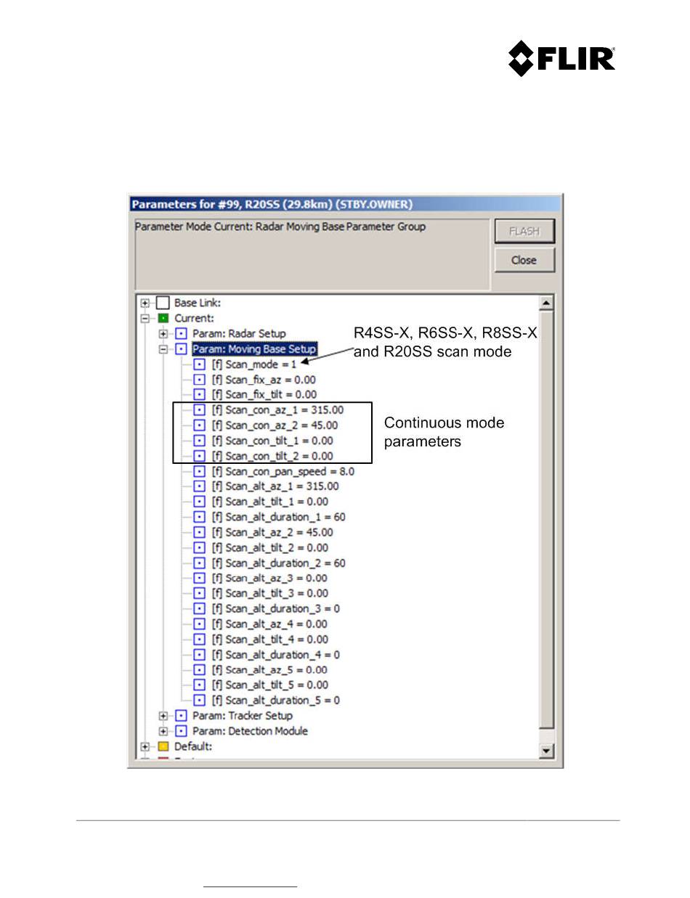Click icon beside Scan_alt_duration_3 = 0

(200, 608)
